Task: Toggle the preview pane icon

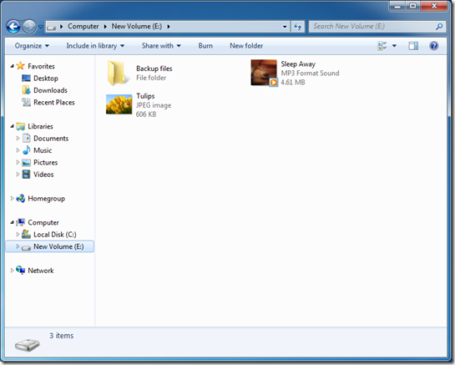Action: coord(413,46)
